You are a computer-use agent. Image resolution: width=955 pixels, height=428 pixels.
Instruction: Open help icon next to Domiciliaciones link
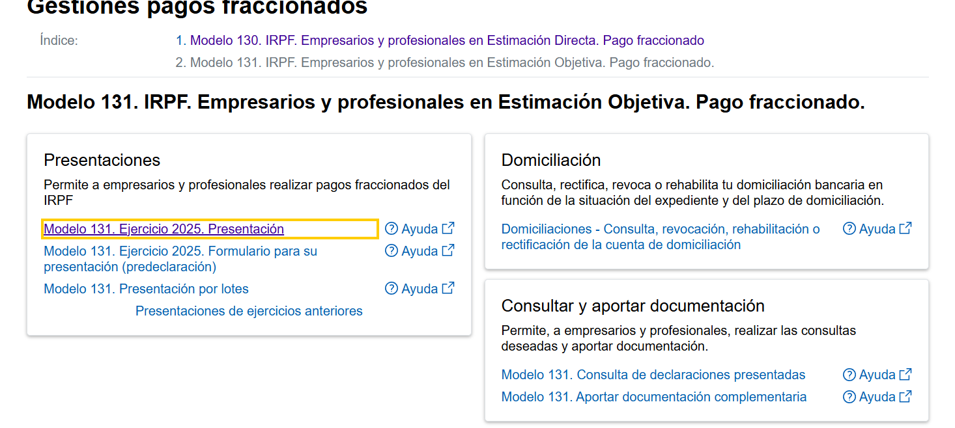click(x=849, y=229)
